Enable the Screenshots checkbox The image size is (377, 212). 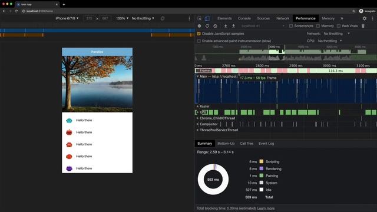291,26
